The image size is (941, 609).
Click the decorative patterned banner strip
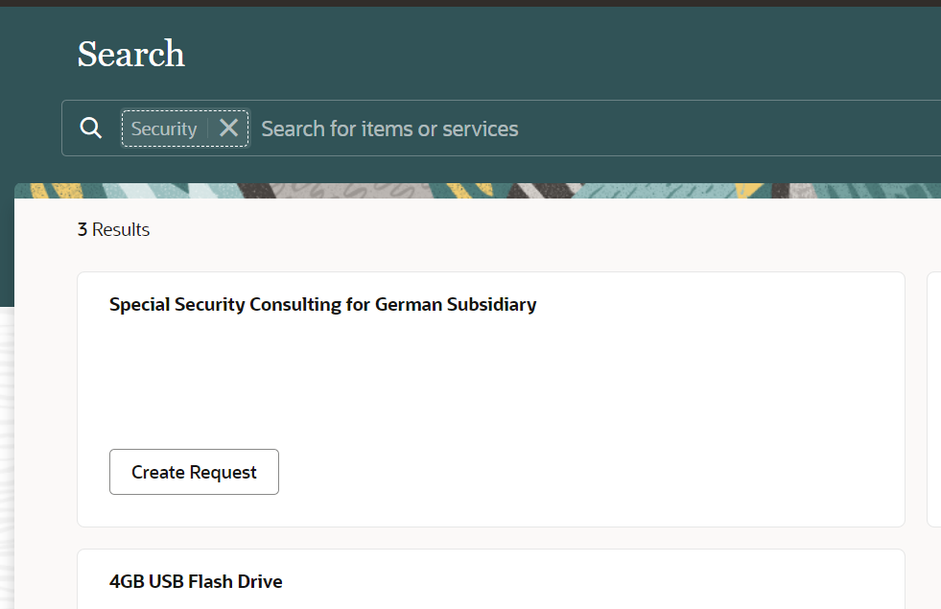pyautogui.click(x=480, y=190)
